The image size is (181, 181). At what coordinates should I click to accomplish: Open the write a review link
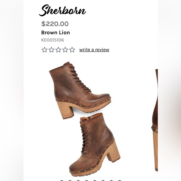pos(94,50)
